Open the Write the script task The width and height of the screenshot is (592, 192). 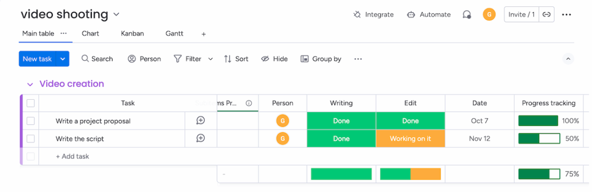79,139
